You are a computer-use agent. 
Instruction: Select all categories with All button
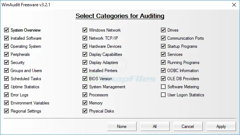point(155,127)
